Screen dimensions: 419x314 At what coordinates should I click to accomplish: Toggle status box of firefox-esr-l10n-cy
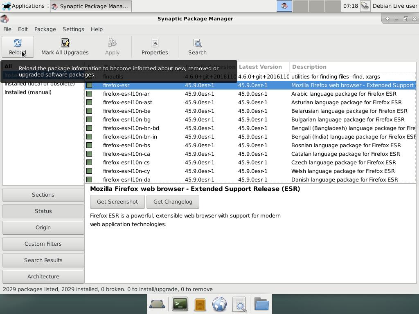[89, 171]
